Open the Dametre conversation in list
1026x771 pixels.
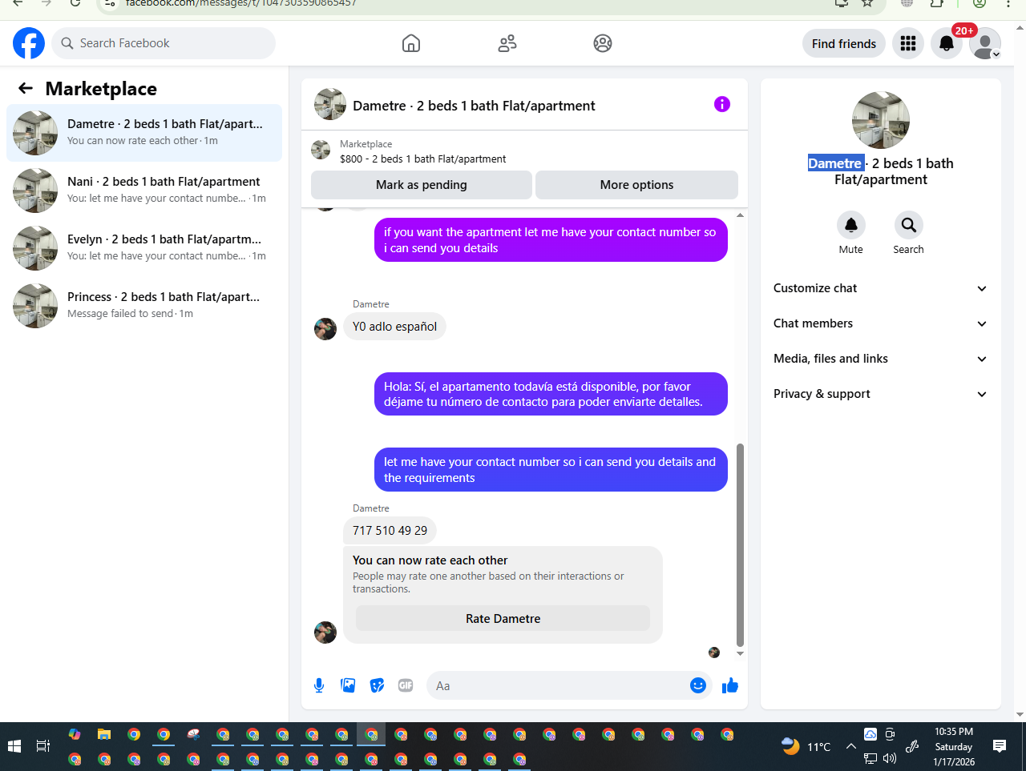144,133
